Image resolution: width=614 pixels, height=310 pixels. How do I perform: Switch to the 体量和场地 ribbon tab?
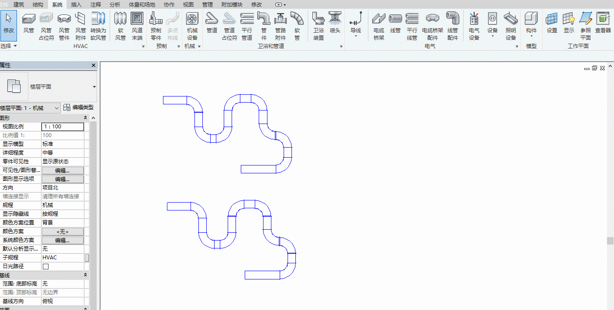pos(142,4)
